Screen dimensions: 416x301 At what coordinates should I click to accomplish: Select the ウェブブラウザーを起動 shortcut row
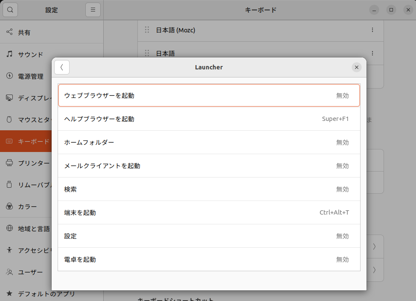coord(209,95)
